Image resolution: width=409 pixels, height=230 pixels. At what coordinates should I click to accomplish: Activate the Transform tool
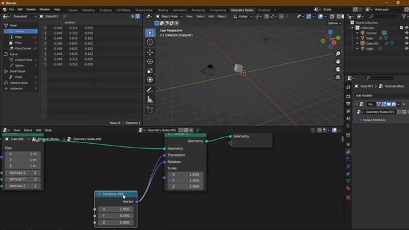click(x=150, y=80)
